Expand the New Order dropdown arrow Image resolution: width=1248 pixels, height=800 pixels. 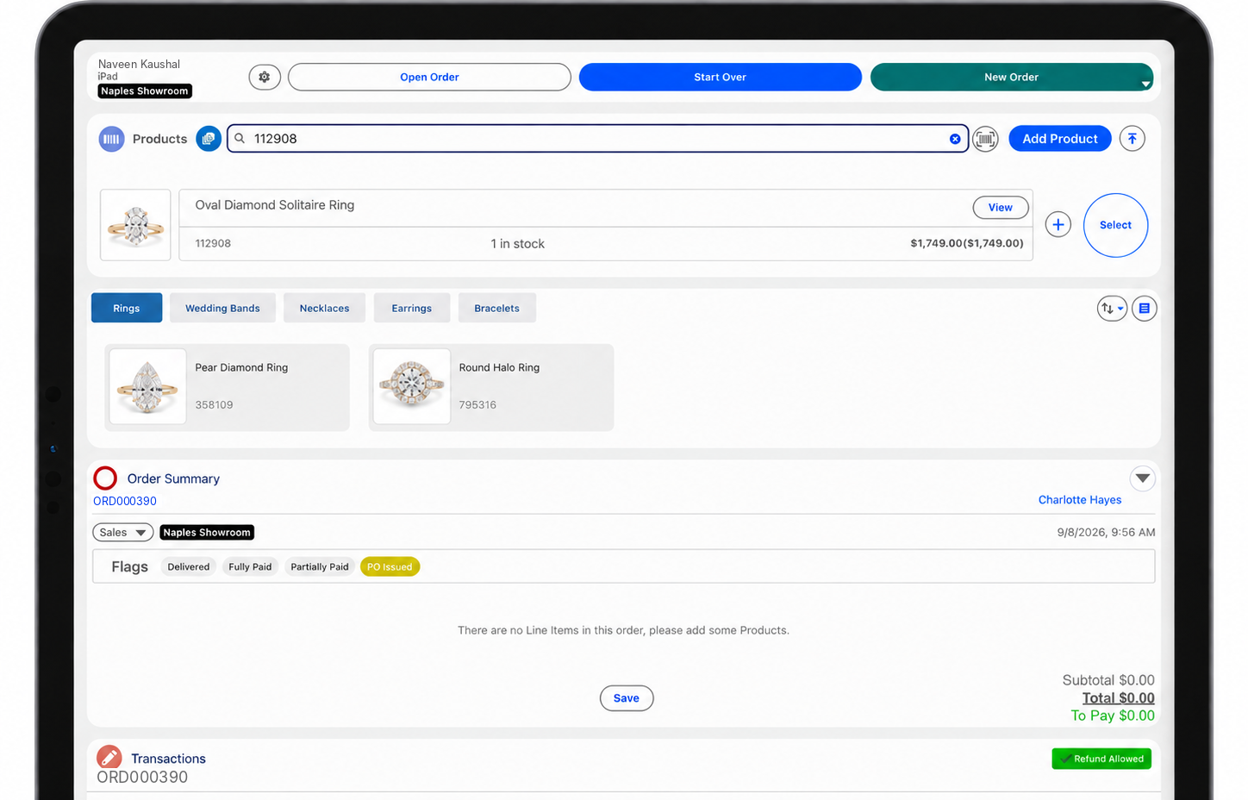1145,84
